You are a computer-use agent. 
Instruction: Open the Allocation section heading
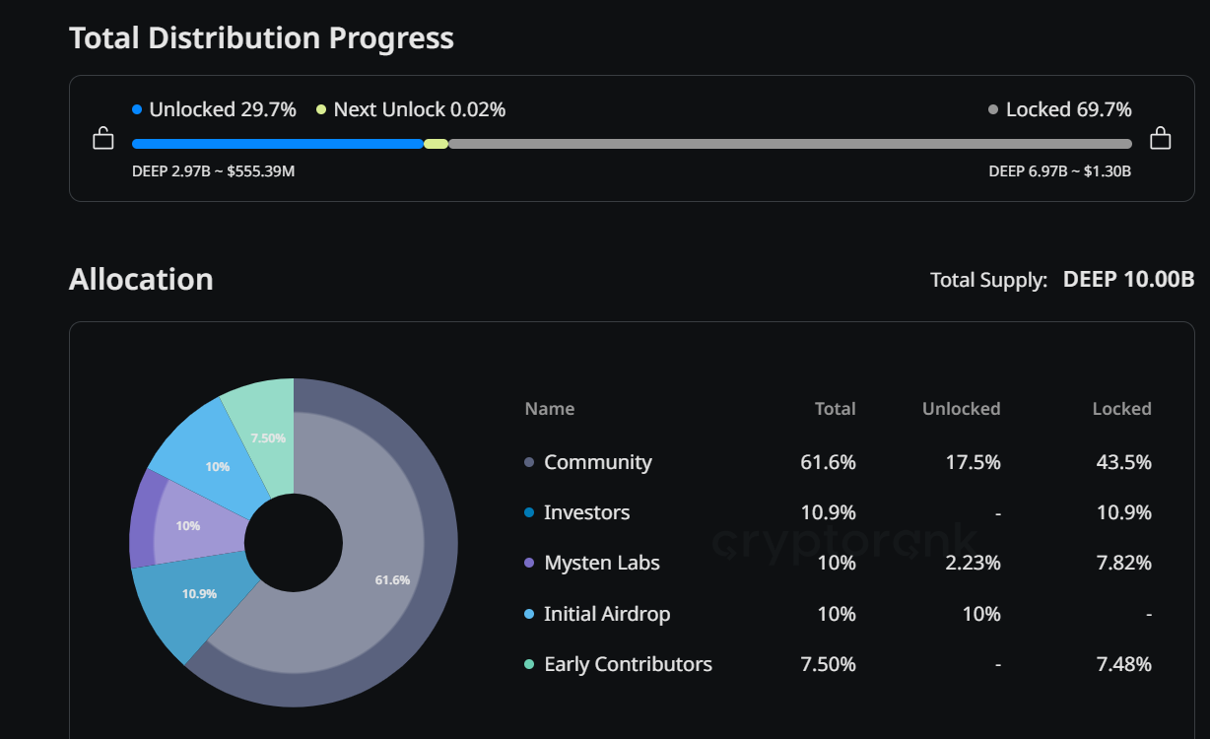(x=141, y=279)
